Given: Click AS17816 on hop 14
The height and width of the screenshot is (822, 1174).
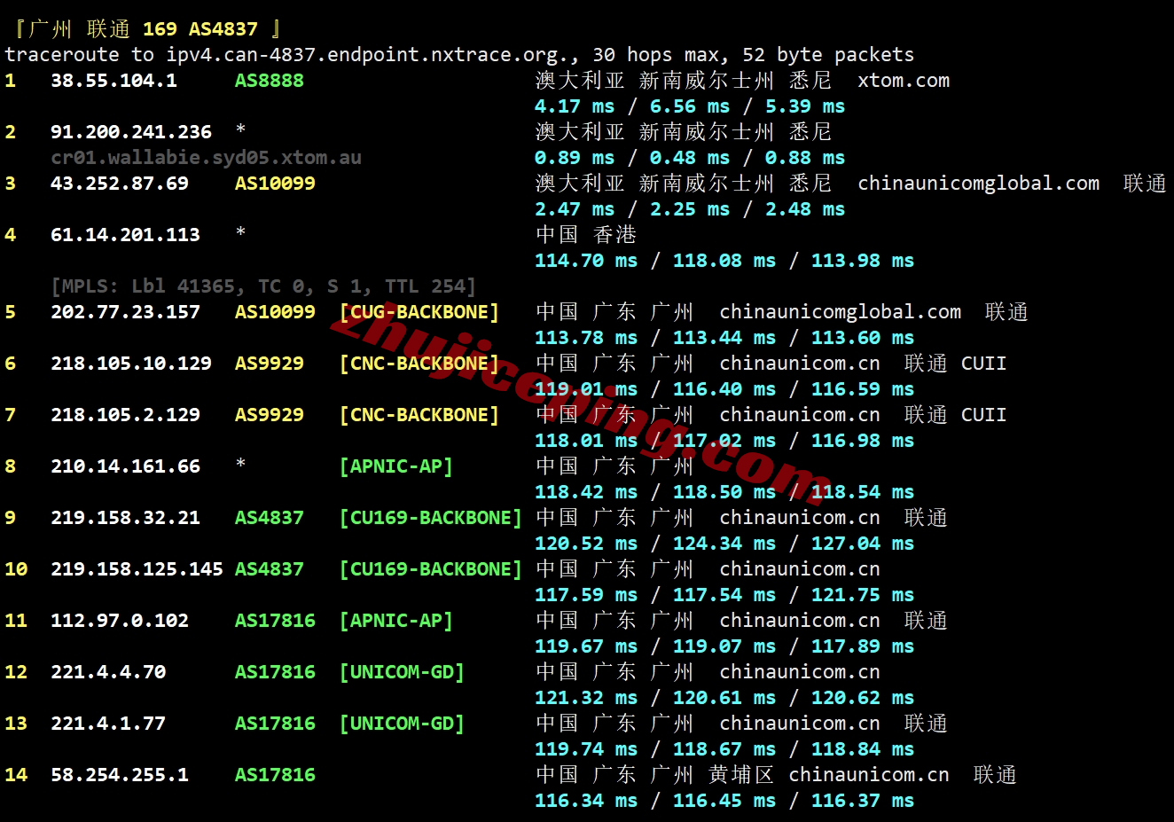Looking at the screenshot, I should point(275,775).
